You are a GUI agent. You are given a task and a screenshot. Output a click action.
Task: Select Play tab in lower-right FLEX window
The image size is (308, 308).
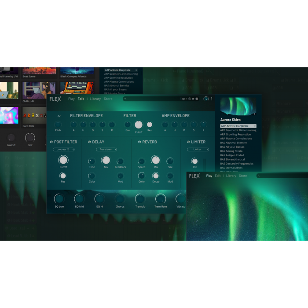pyautogui.click(x=209, y=176)
